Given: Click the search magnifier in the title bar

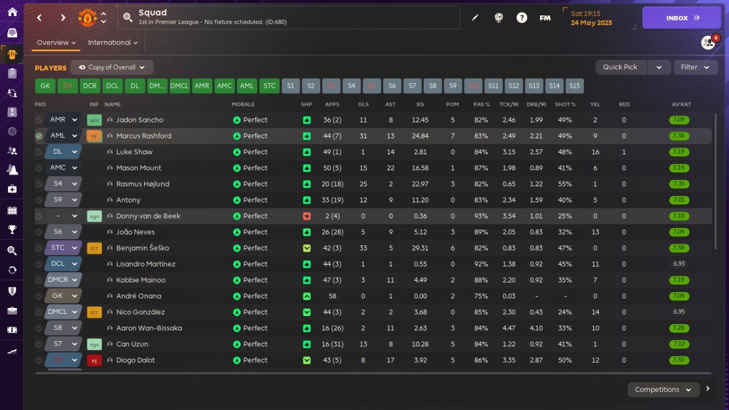Looking at the screenshot, I should tap(128, 18).
